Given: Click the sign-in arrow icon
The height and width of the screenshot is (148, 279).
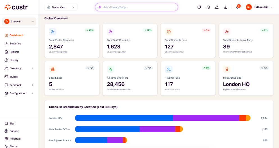Looking at the screenshot, I should [x=208, y=7].
